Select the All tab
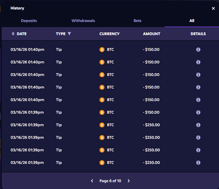This screenshot has height=189, width=219. tap(192, 21)
